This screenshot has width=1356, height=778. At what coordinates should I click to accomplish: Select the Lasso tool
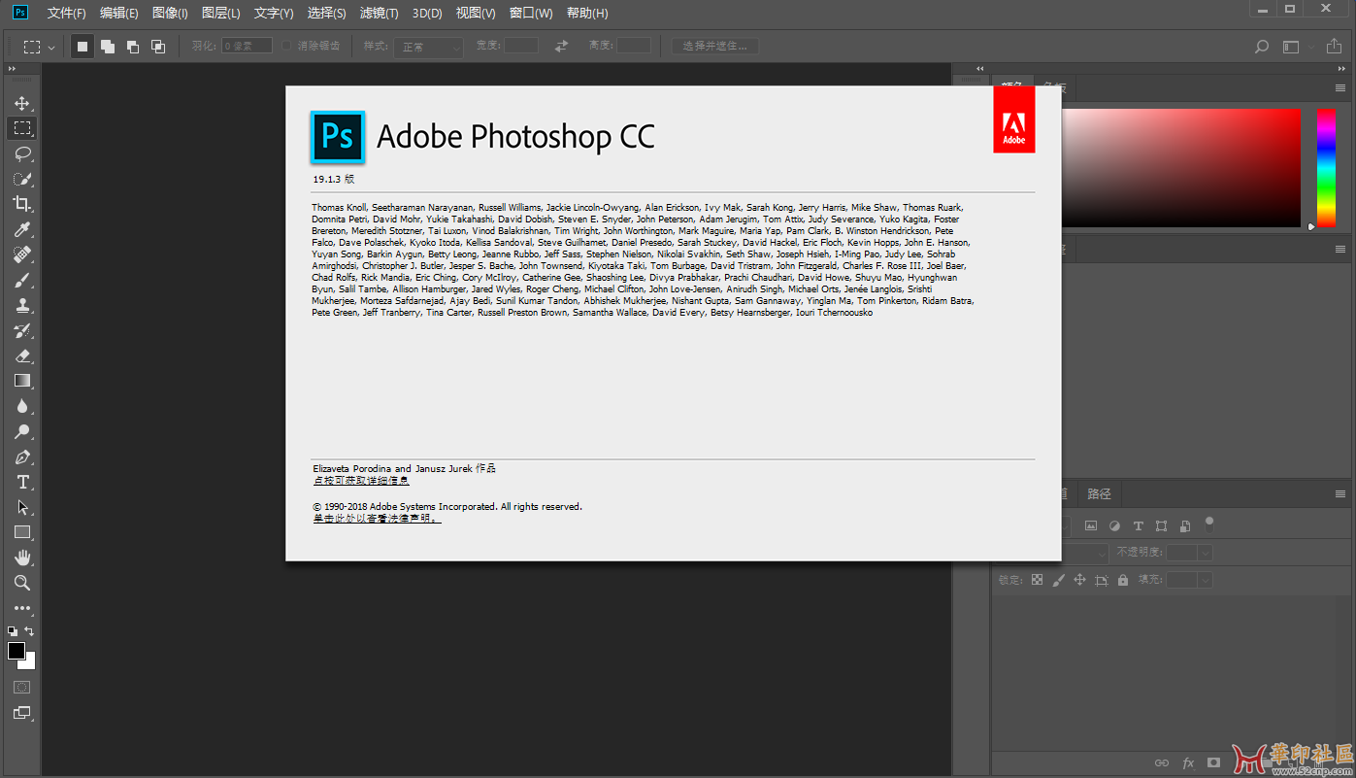point(21,153)
